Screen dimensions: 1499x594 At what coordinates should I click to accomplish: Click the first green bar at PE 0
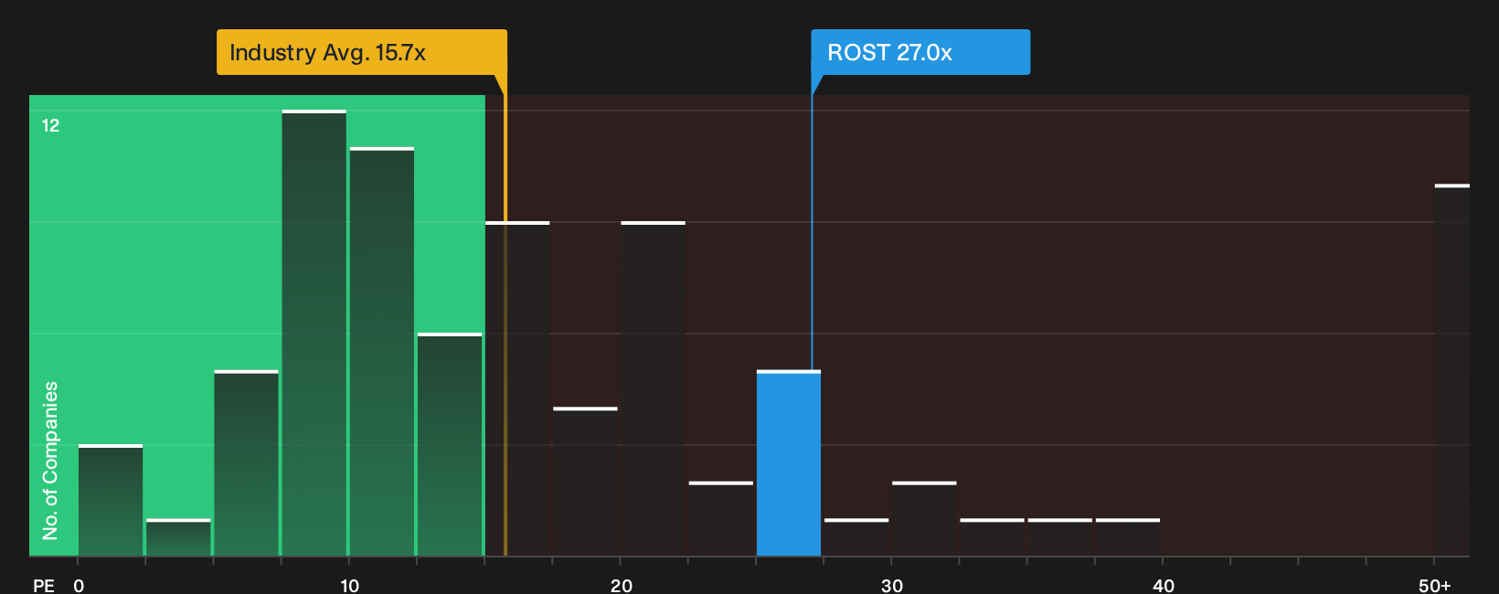tap(111, 500)
